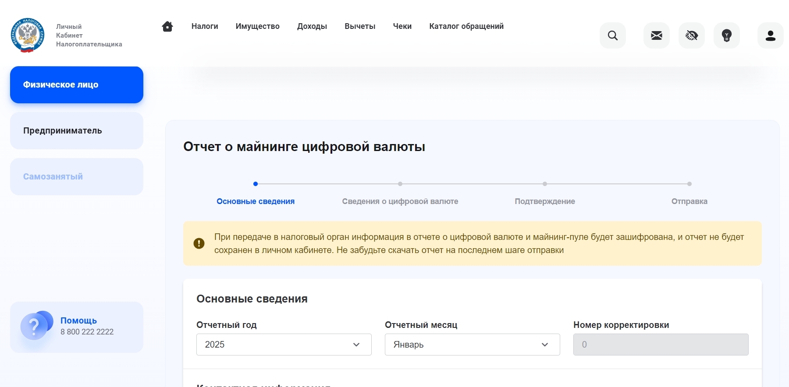Open the user profile icon
This screenshot has width=789, height=387.
(770, 35)
